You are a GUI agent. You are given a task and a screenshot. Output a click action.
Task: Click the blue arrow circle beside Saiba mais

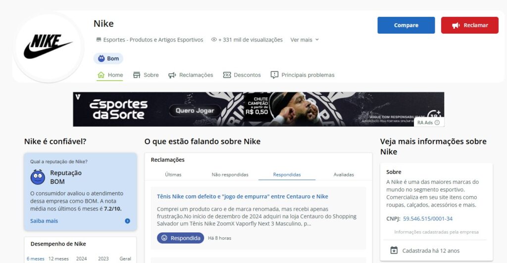[x=127, y=221]
